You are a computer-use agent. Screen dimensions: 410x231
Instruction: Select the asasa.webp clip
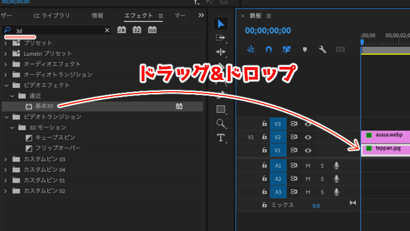tap(385, 137)
